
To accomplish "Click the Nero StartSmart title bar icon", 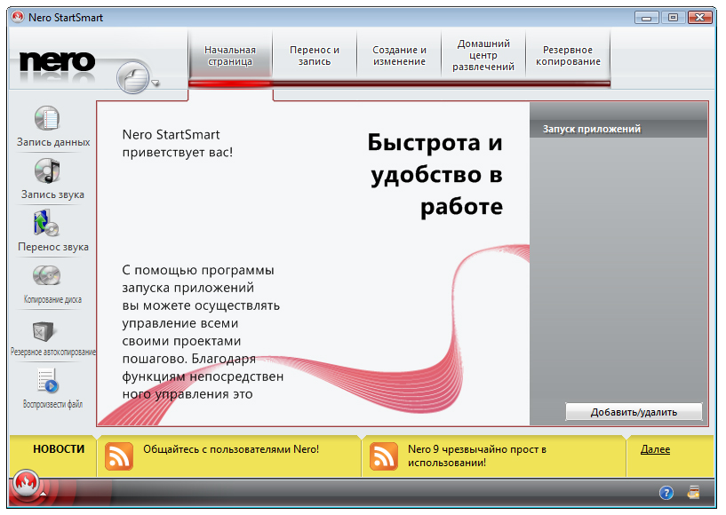I will 18,17.
